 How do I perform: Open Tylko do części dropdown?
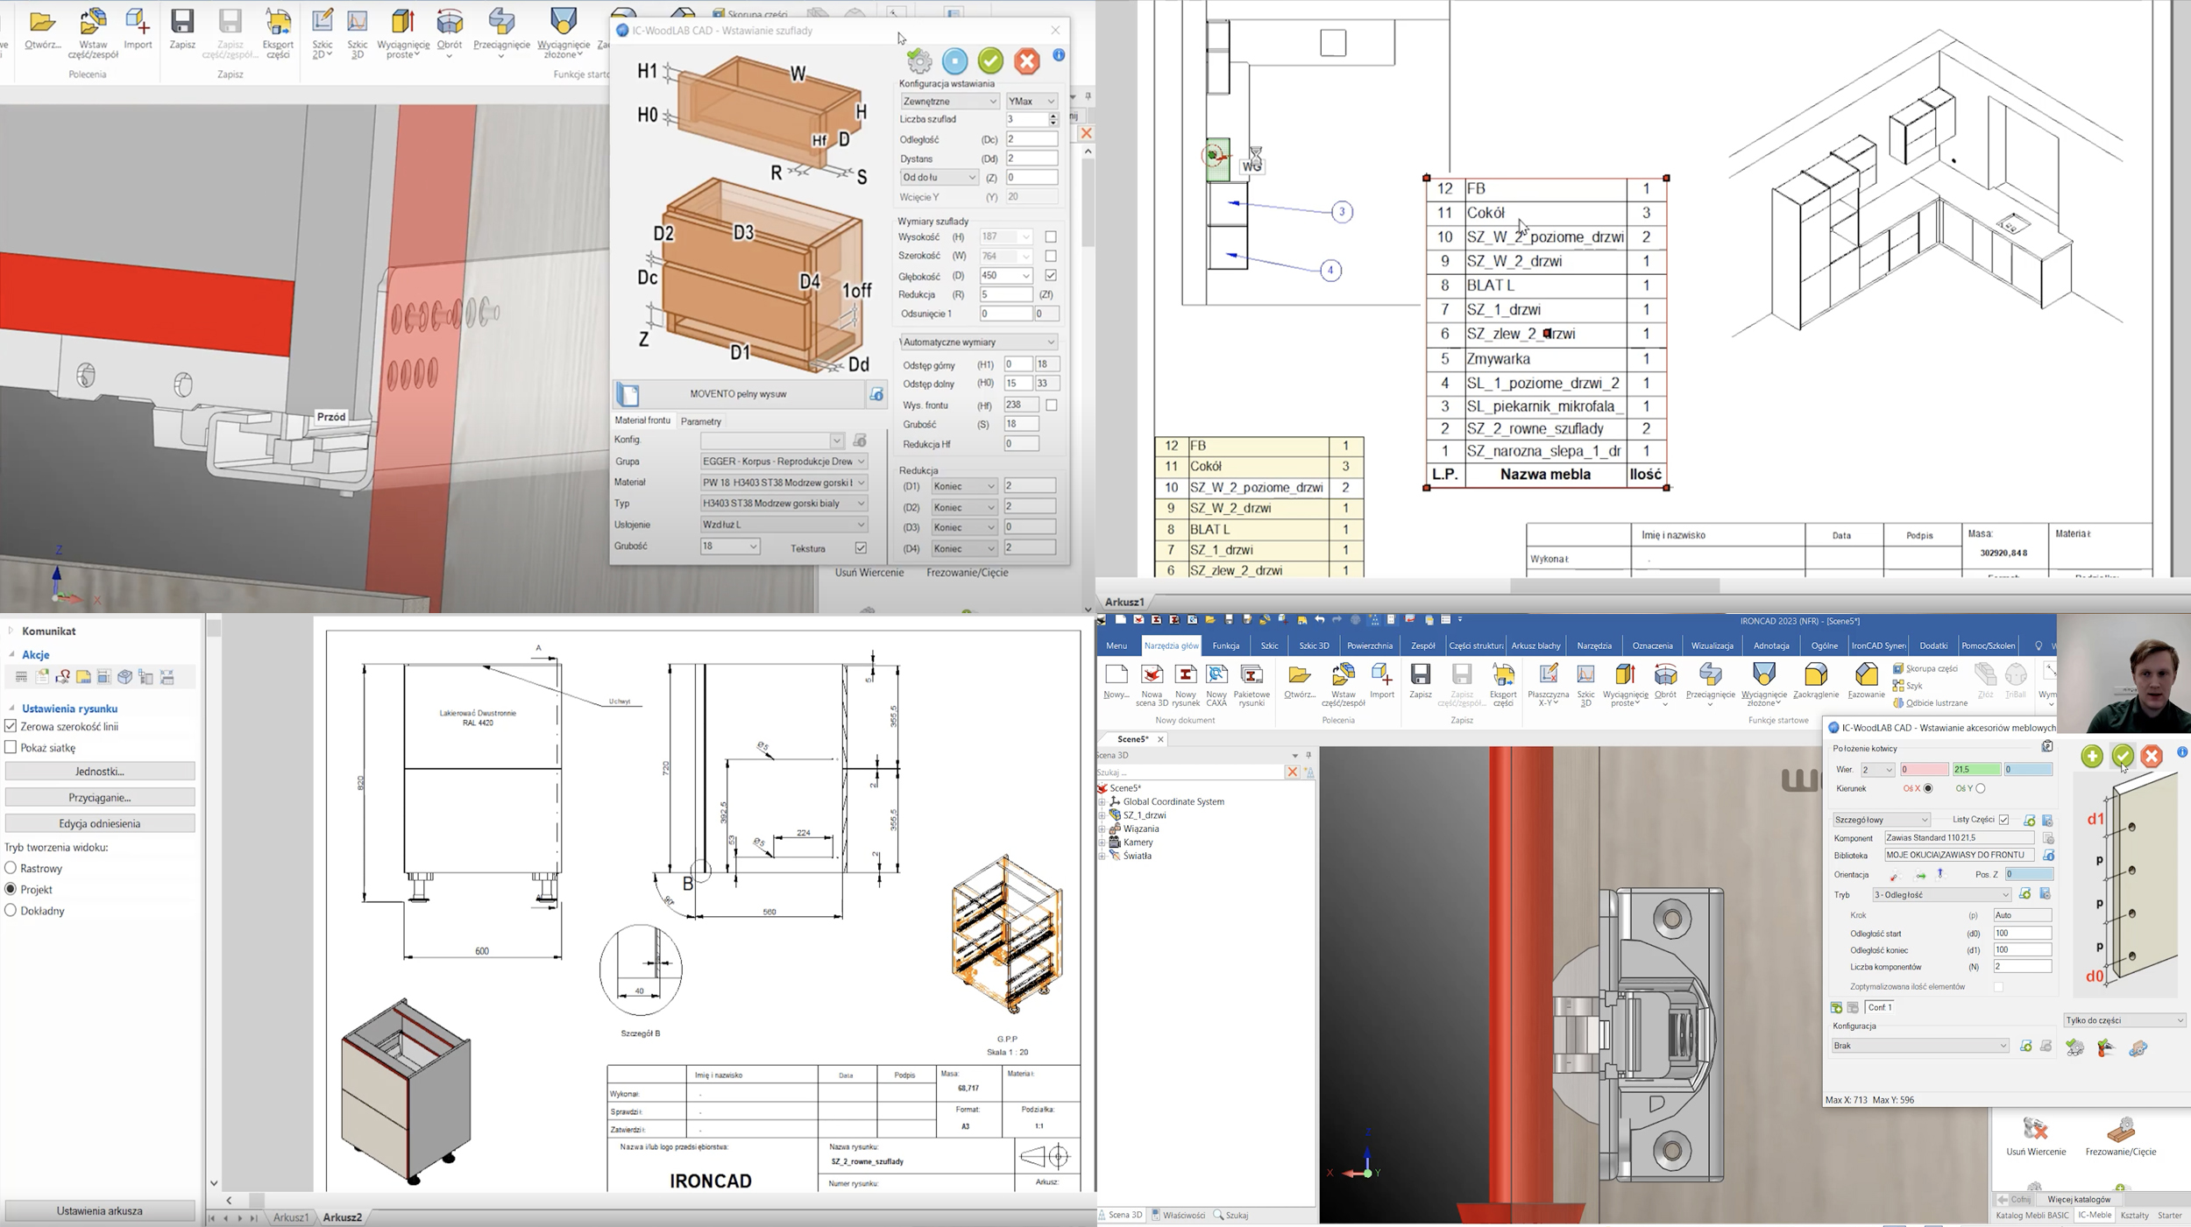[2124, 1020]
